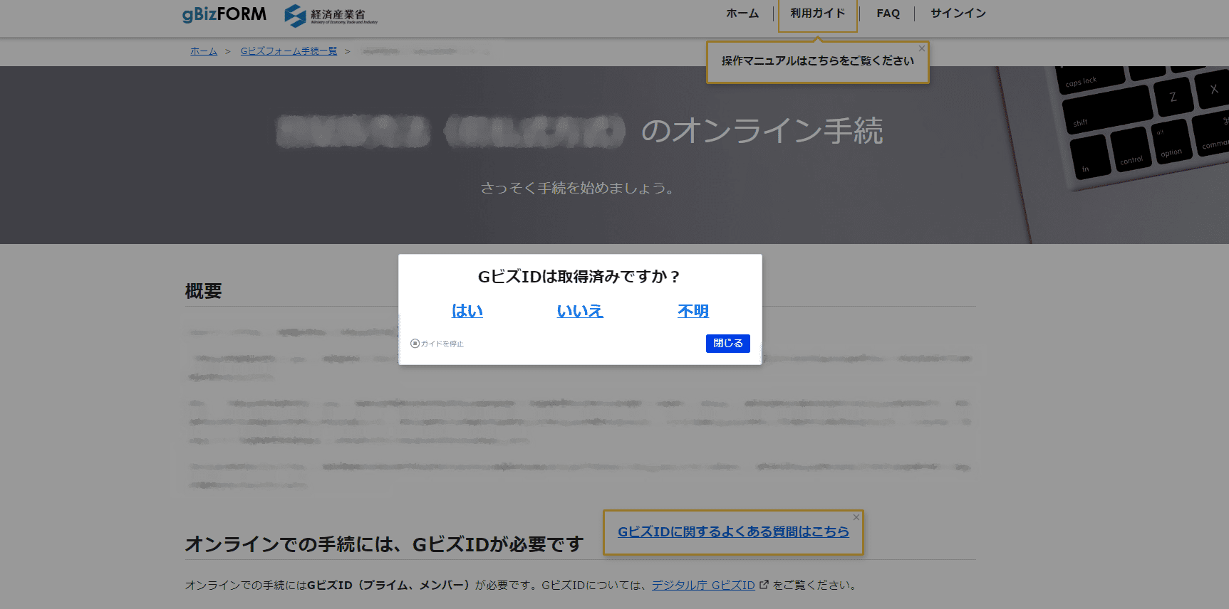Click the gBizFORM logo

(x=224, y=14)
